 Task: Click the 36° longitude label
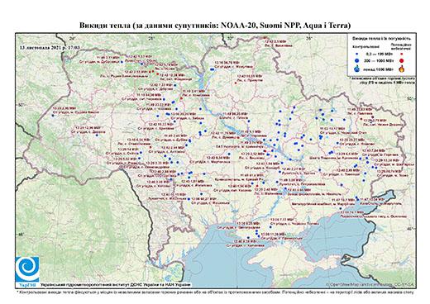[309, 38]
